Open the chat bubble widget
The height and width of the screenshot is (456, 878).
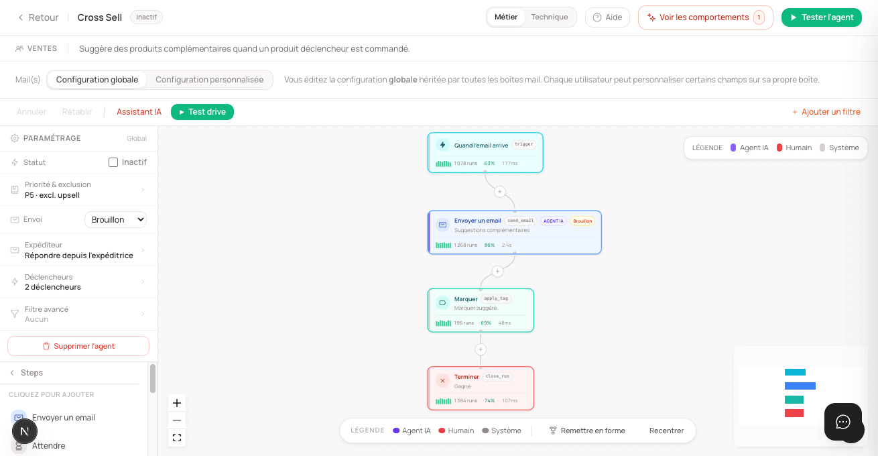click(x=843, y=422)
